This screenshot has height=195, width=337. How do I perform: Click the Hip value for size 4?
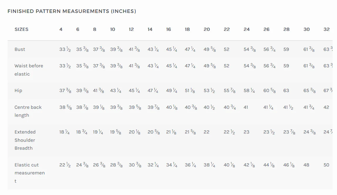click(x=65, y=91)
